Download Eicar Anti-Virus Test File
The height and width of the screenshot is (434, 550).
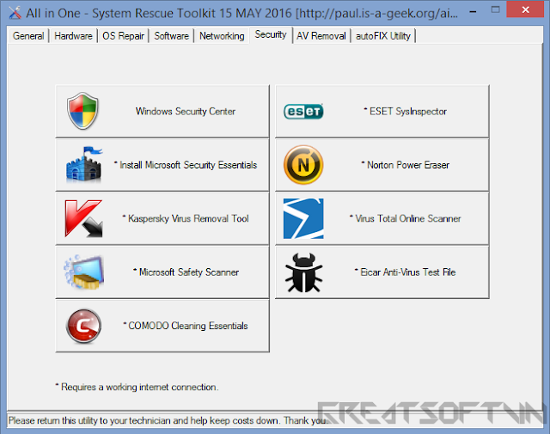click(382, 272)
